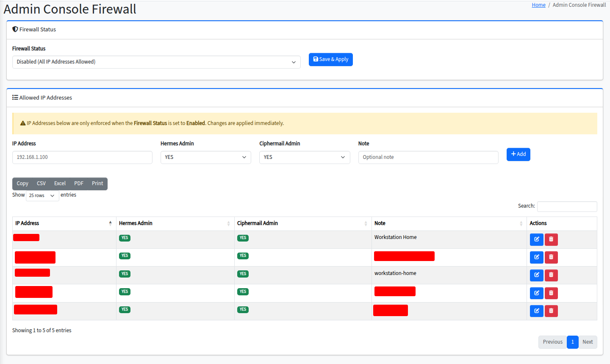
Task: Select page 1 in pagination
Action: pyautogui.click(x=572, y=342)
